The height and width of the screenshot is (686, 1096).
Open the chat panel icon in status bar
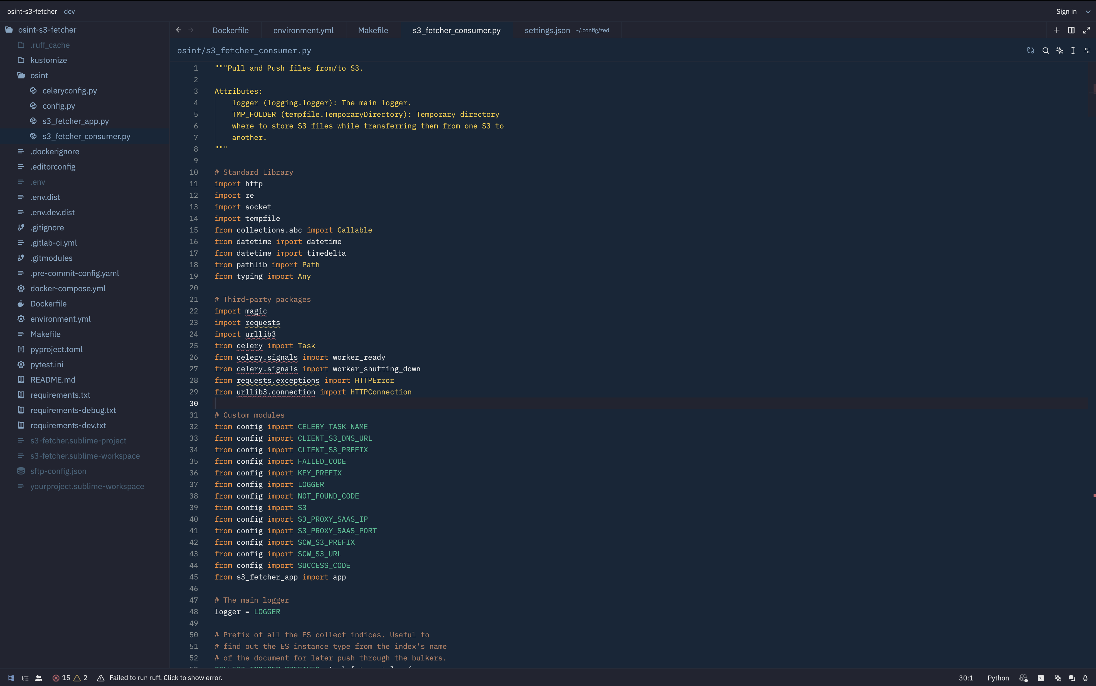1072,678
